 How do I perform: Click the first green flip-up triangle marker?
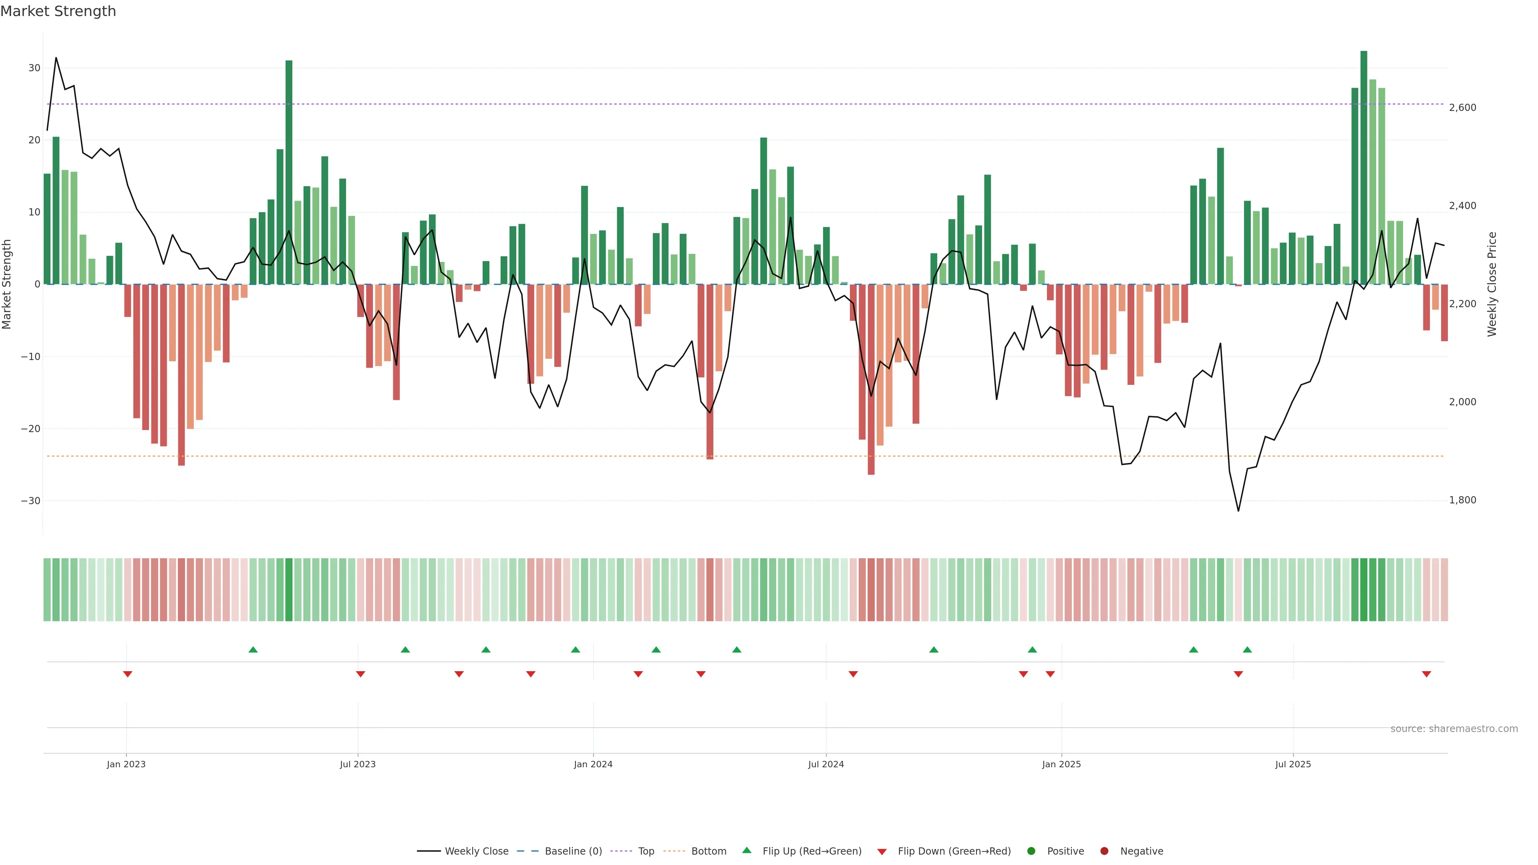[x=253, y=650]
